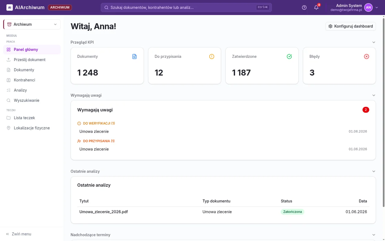Open Prześlij dokument page
Viewport: 385px width, 241px height.
tap(32, 60)
